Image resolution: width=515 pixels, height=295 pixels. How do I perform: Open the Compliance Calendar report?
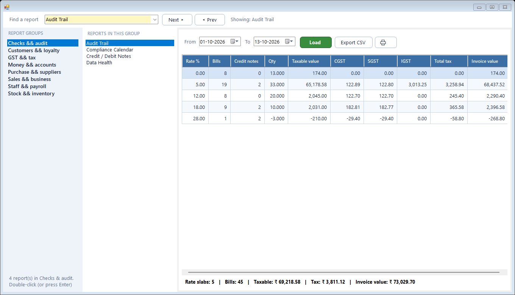[x=110, y=50]
